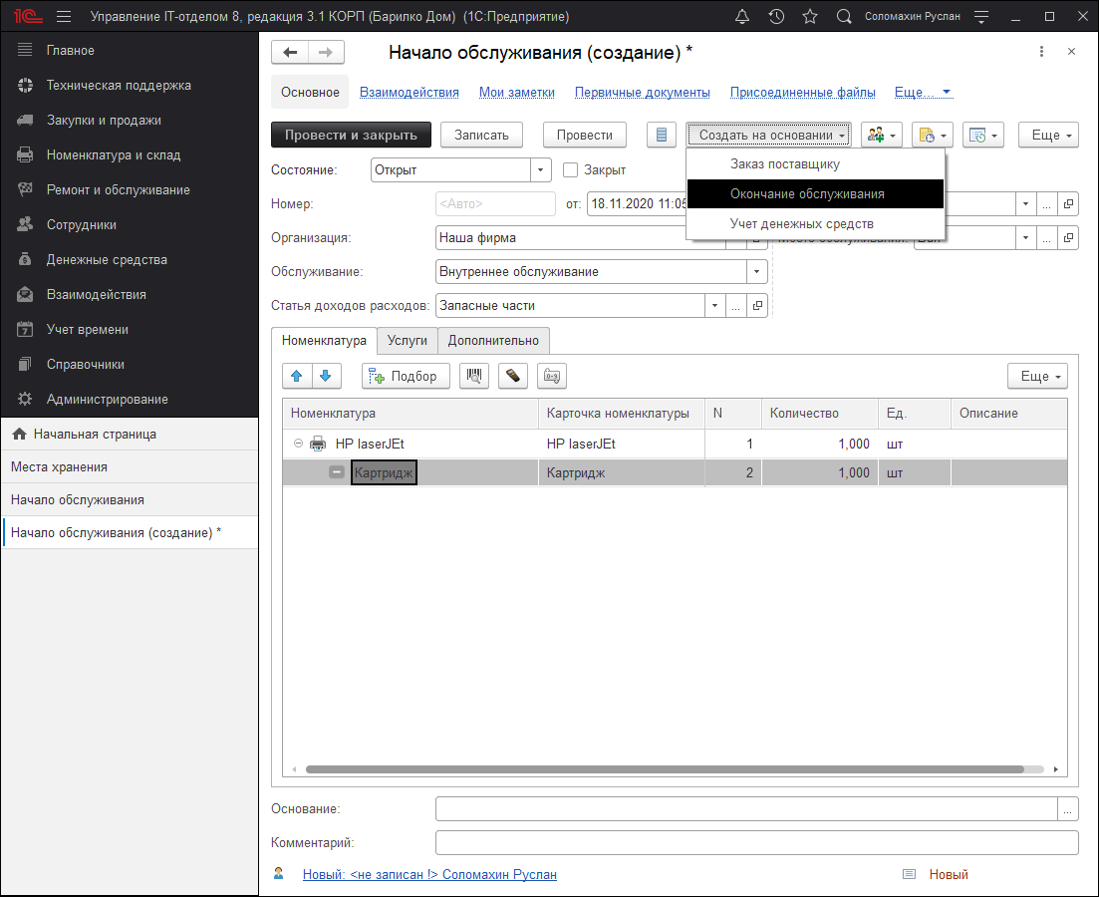Click the serial numbers tag icon
1099x897 pixels.
(x=551, y=376)
